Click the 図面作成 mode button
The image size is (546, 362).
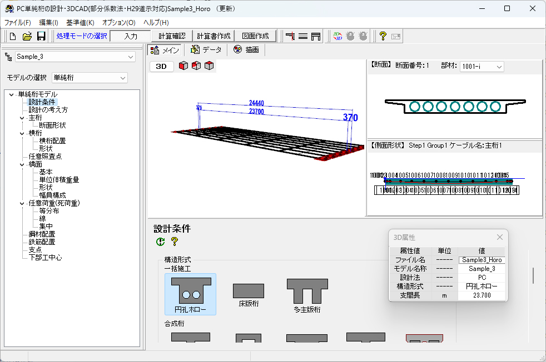click(x=255, y=36)
